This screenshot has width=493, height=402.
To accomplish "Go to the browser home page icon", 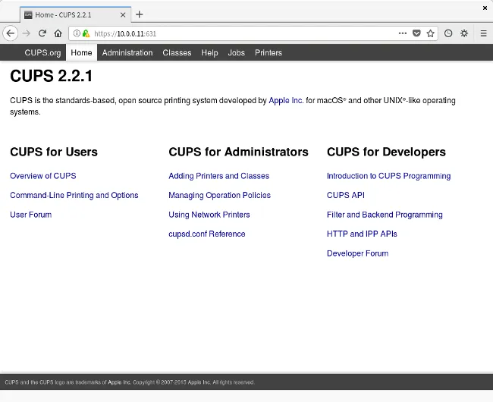I will pos(58,33).
